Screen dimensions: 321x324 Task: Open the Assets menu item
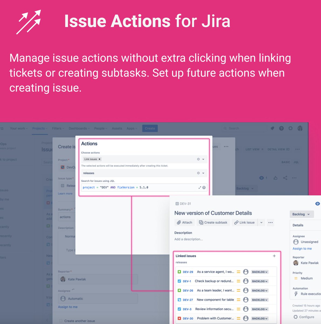pyautogui.click(x=117, y=129)
